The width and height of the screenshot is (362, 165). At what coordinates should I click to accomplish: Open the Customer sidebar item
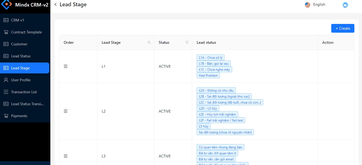point(19,44)
